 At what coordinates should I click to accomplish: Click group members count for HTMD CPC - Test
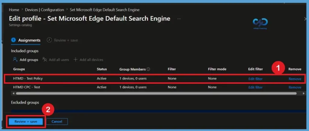133,87
